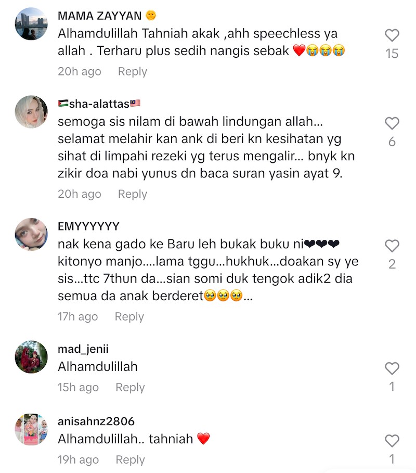Viewport: 416px width, 473px height.
Task: Like mad_jenii's comment with heart icon
Action: (x=392, y=368)
